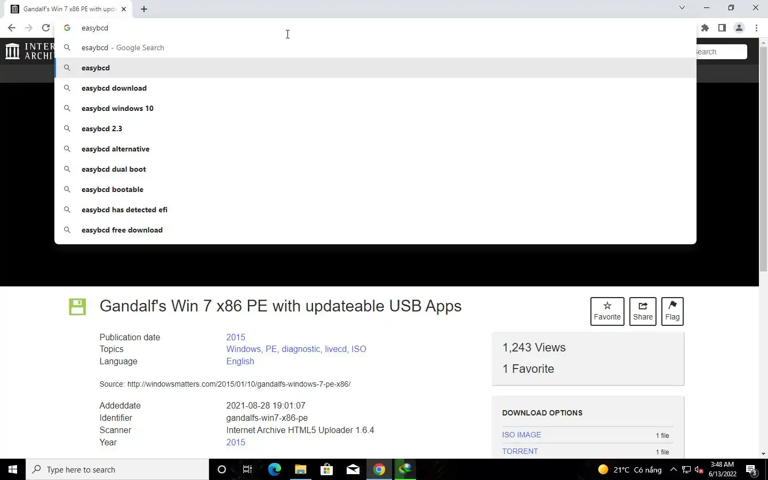768x480 pixels.
Task: Click the Share button
Action: click(x=643, y=311)
